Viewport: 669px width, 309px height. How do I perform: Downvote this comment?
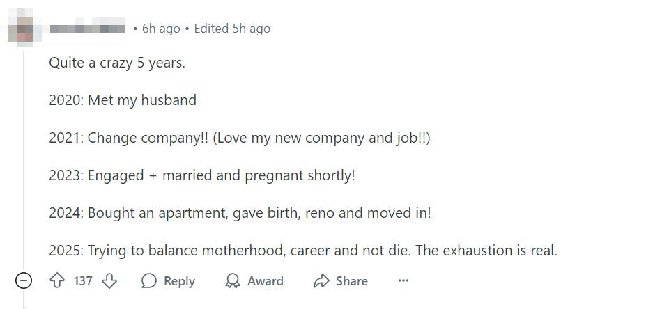(109, 281)
